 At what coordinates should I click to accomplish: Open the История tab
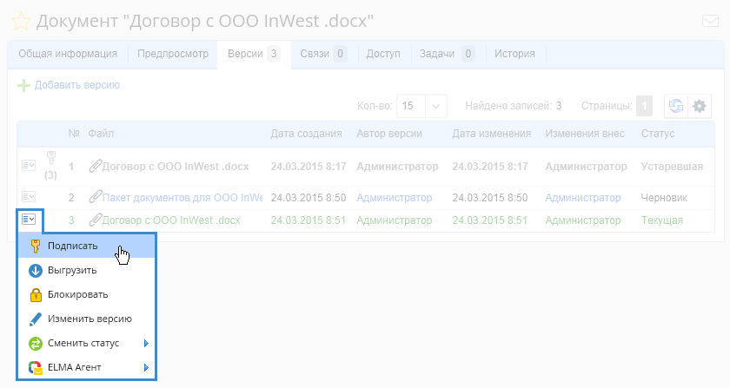click(x=514, y=54)
